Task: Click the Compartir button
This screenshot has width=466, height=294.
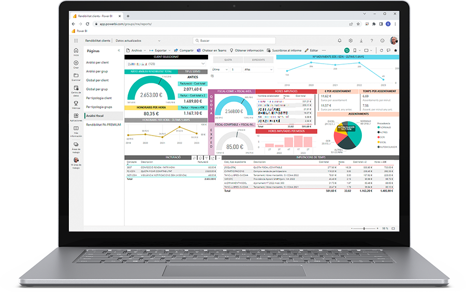Action: pyautogui.click(x=182, y=50)
